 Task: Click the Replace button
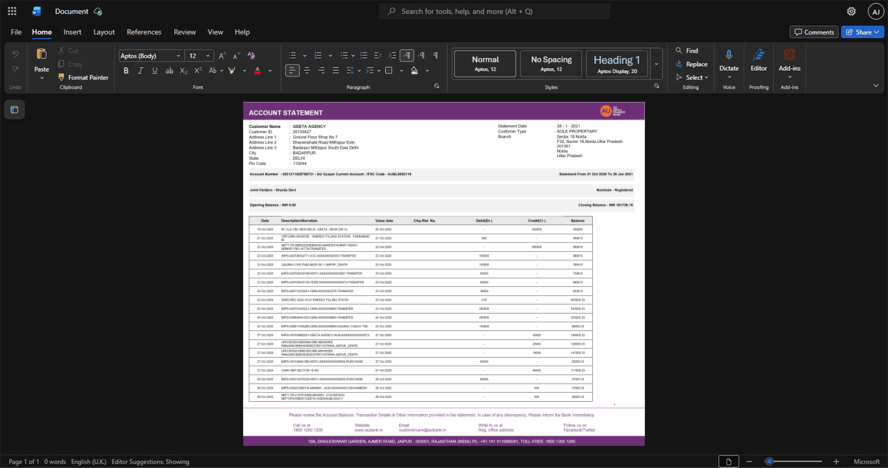click(x=692, y=64)
